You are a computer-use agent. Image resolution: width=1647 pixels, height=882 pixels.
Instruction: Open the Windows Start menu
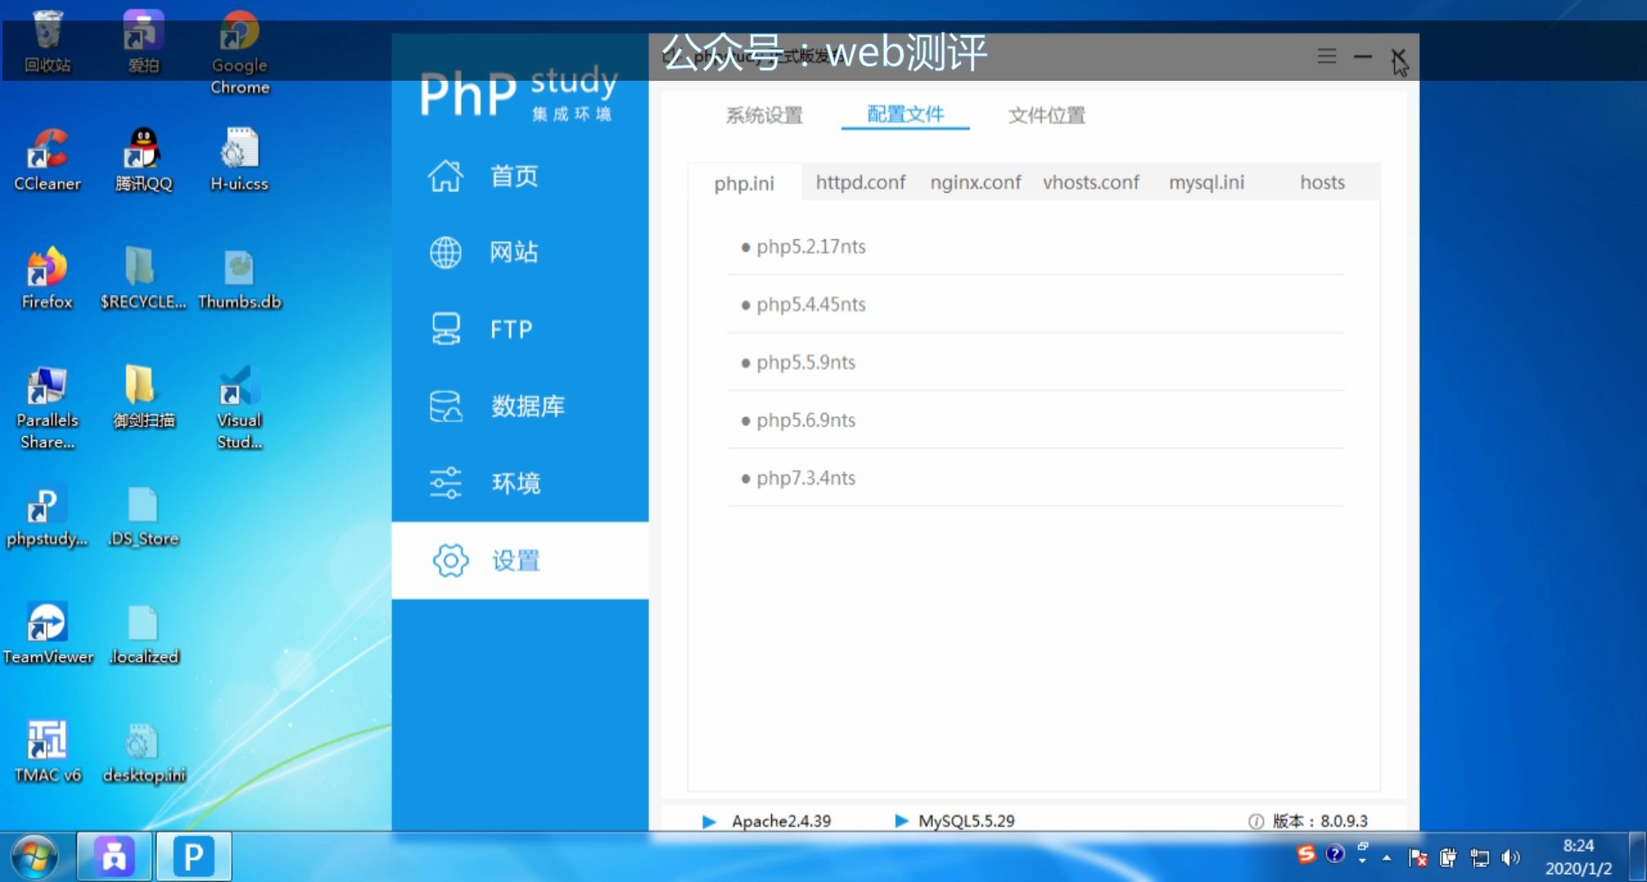34,857
